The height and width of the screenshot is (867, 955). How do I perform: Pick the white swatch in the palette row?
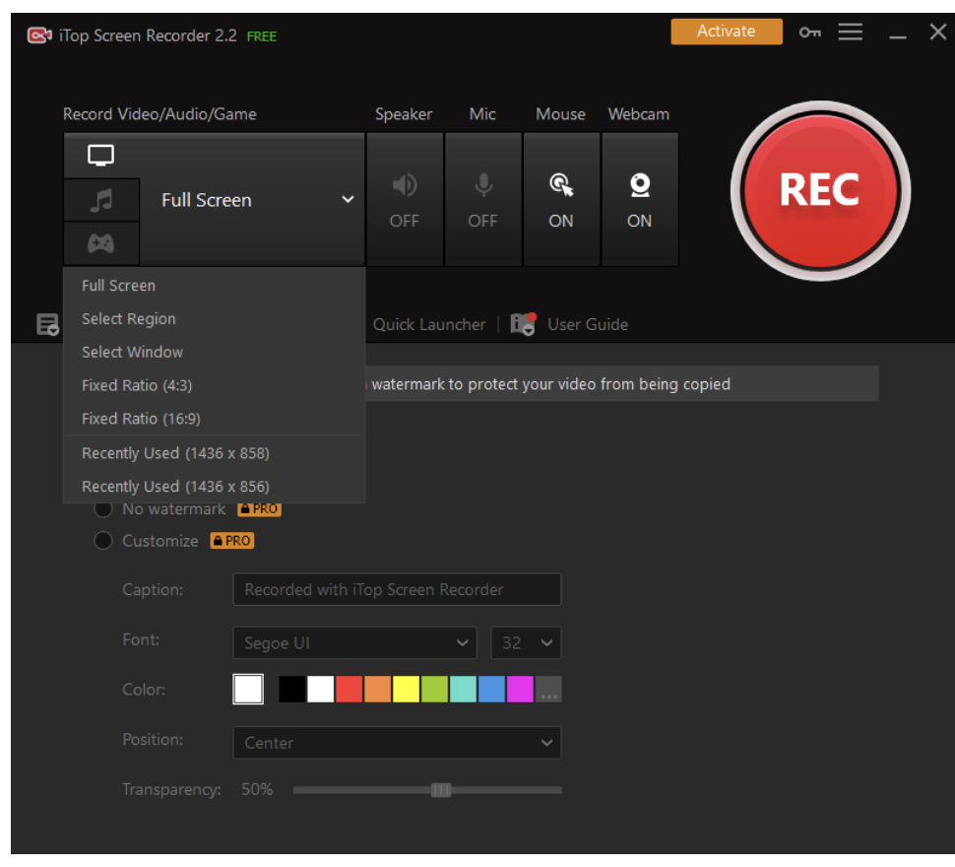click(320, 689)
